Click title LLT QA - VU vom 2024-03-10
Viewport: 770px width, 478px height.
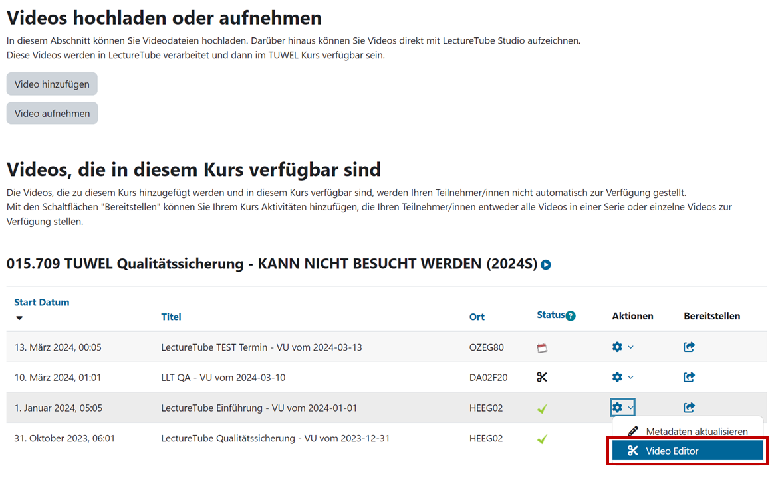coord(223,378)
